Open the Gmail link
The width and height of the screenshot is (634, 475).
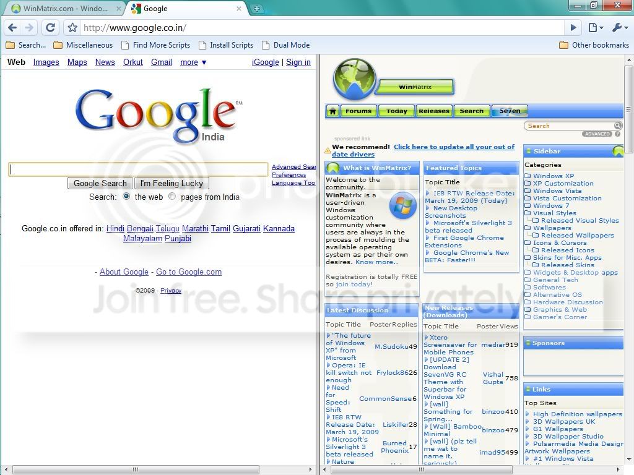point(162,62)
